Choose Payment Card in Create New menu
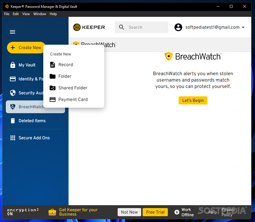Screen dimensions: 255x222 [74, 100]
